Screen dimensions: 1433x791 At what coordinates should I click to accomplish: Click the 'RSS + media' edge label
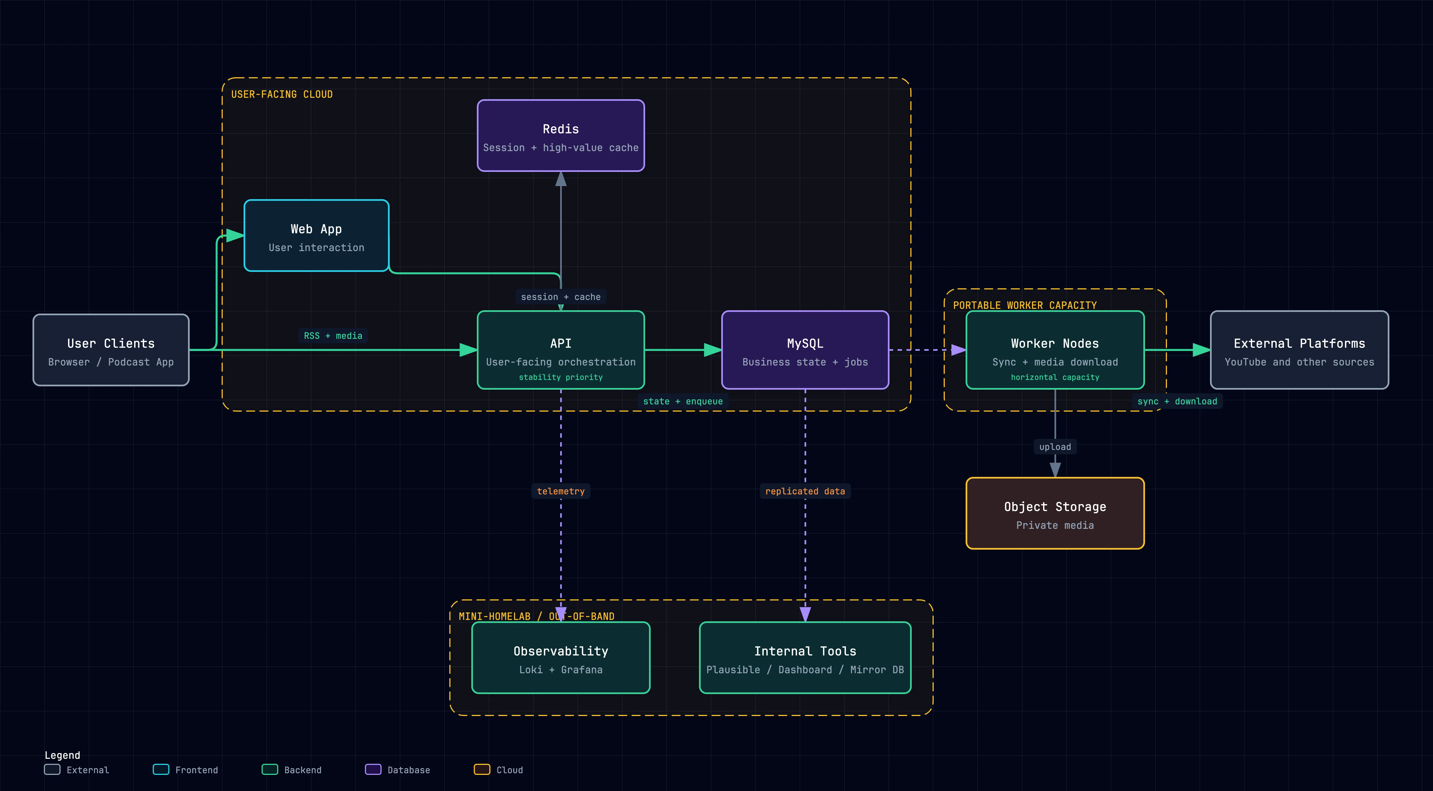point(333,336)
